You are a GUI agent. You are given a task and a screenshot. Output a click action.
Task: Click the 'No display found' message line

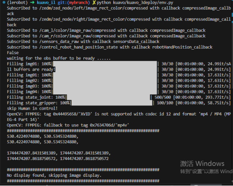click(54, 176)
